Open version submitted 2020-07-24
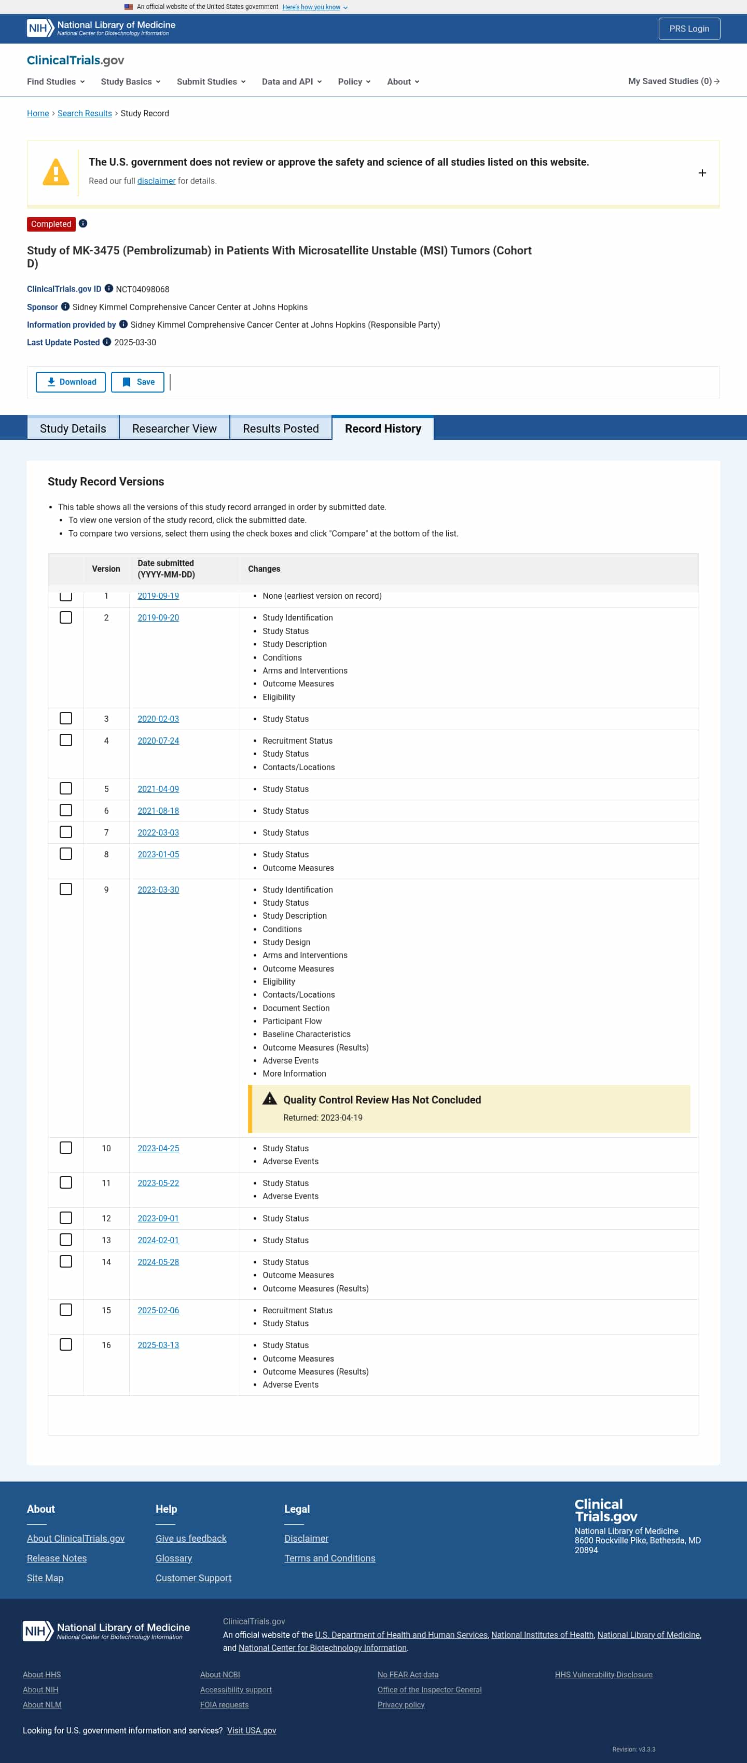 (x=159, y=740)
